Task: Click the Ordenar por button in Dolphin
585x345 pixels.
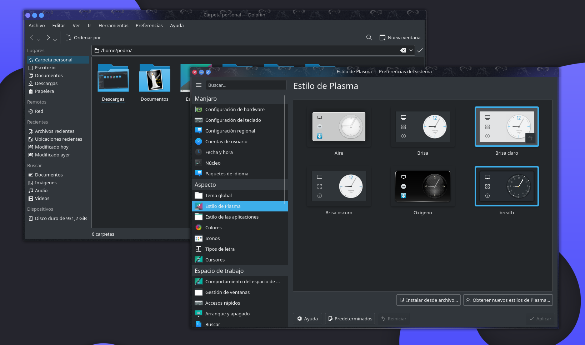Action: click(83, 37)
